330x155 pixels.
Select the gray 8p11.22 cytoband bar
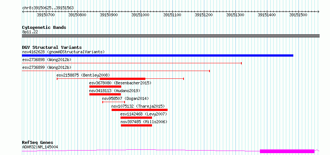tap(171, 36)
